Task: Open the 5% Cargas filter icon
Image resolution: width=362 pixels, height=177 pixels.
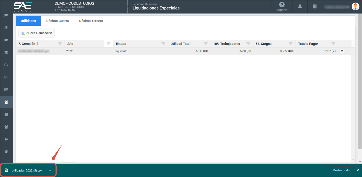Action: click(x=291, y=44)
